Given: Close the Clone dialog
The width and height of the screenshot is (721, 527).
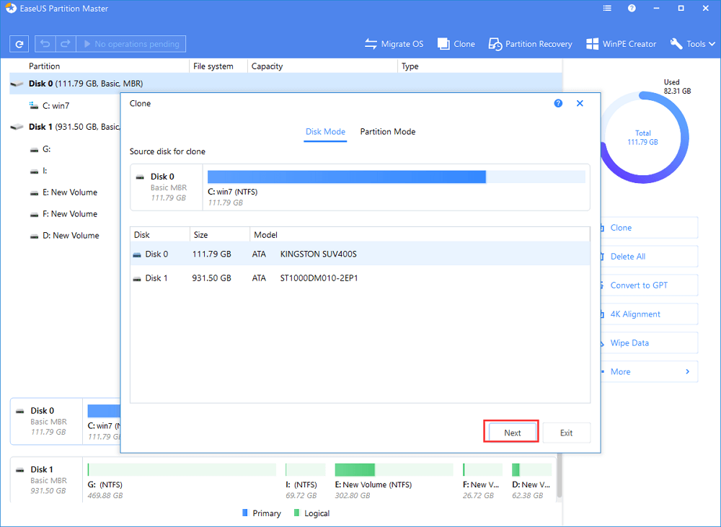Looking at the screenshot, I should point(580,104).
